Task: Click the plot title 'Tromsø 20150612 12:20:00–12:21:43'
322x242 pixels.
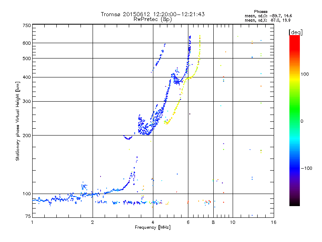Action: [x=153, y=14]
